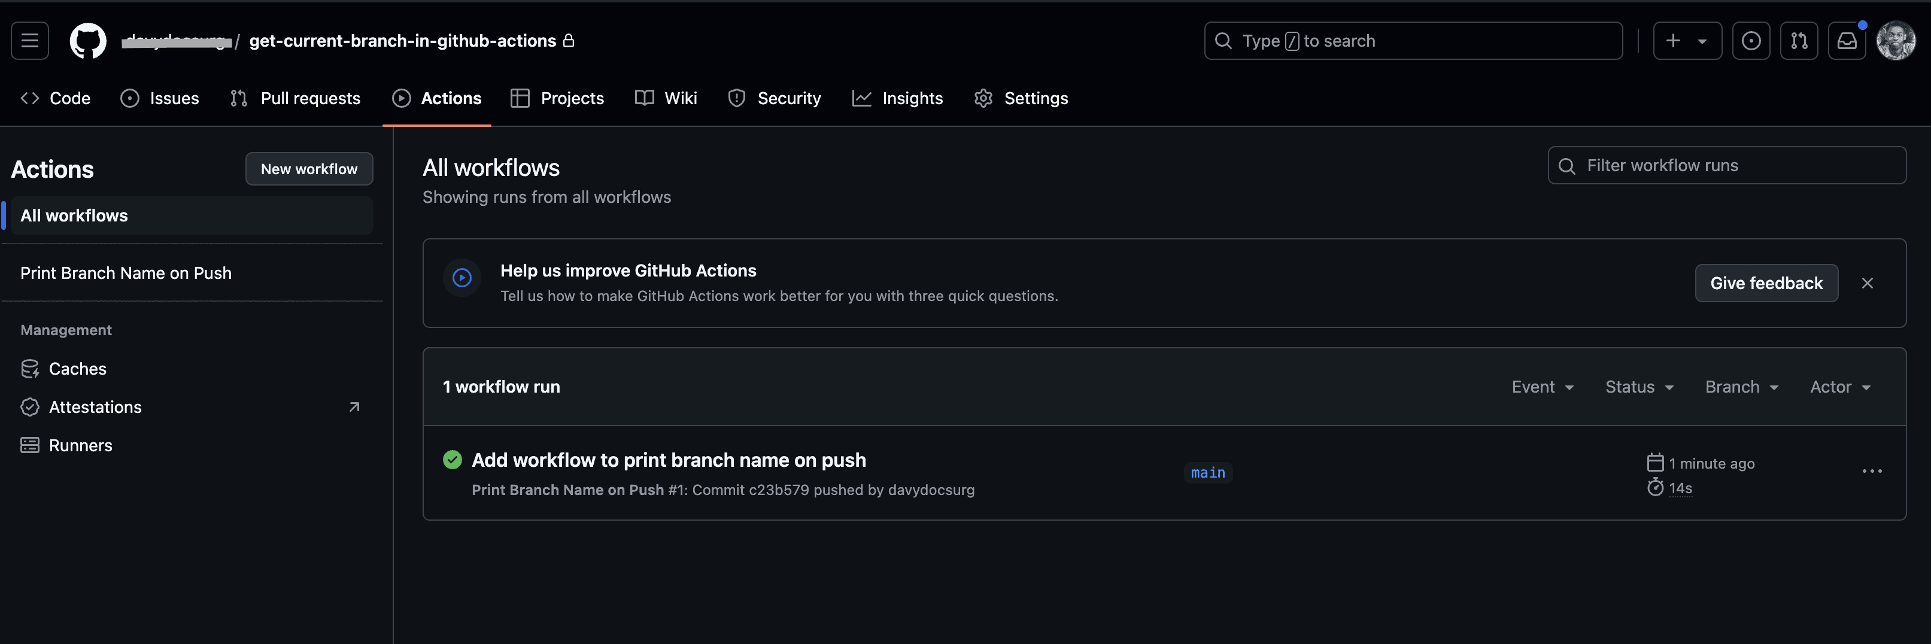Click the Runners server icon

(x=30, y=445)
